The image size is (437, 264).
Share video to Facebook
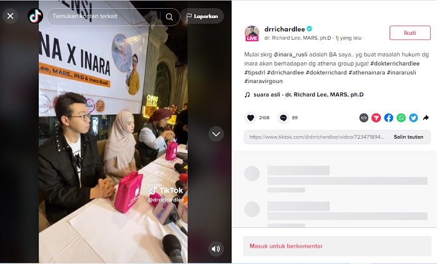click(388, 118)
